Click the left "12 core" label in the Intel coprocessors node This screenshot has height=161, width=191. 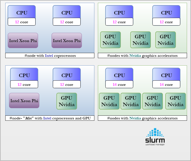pyautogui.click(x=22, y=22)
